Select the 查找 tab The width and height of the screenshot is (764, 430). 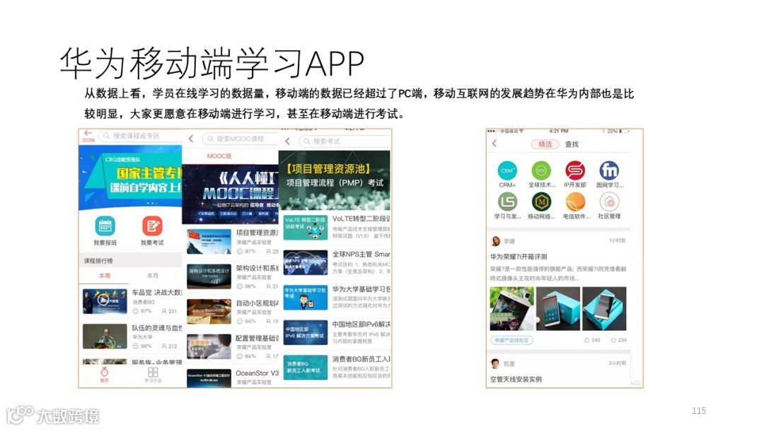(572, 144)
